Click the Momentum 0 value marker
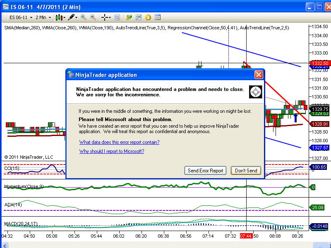The height and width of the screenshot is (248, 331). (x=312, y=187)
